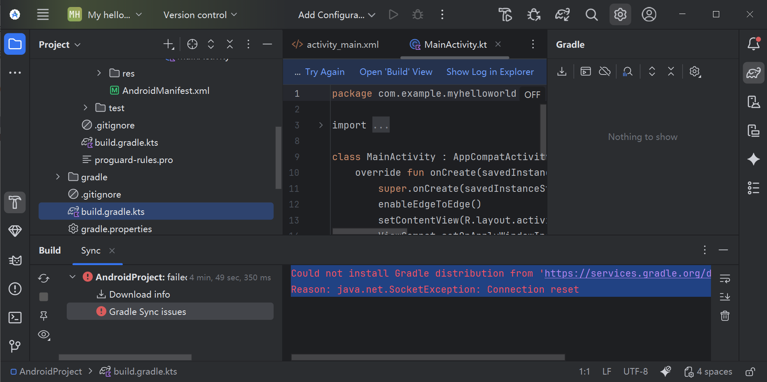
Task: Toggle scroll to end of output
Action: (725, 296)
